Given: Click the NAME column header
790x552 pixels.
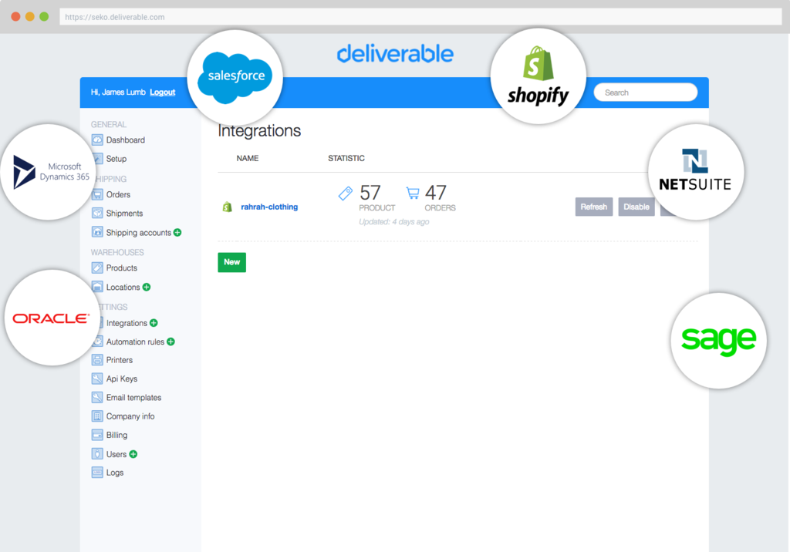Looking at the screenshot, I should pos(248,158).
